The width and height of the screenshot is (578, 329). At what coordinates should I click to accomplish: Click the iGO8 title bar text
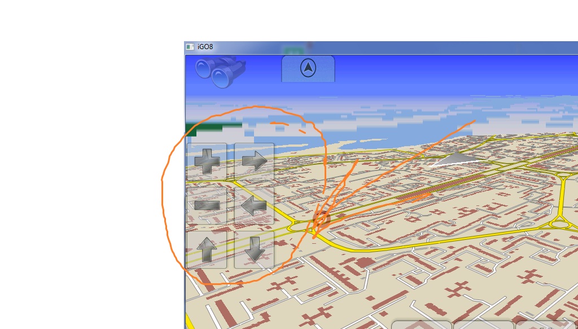click(x=205, y=47)
